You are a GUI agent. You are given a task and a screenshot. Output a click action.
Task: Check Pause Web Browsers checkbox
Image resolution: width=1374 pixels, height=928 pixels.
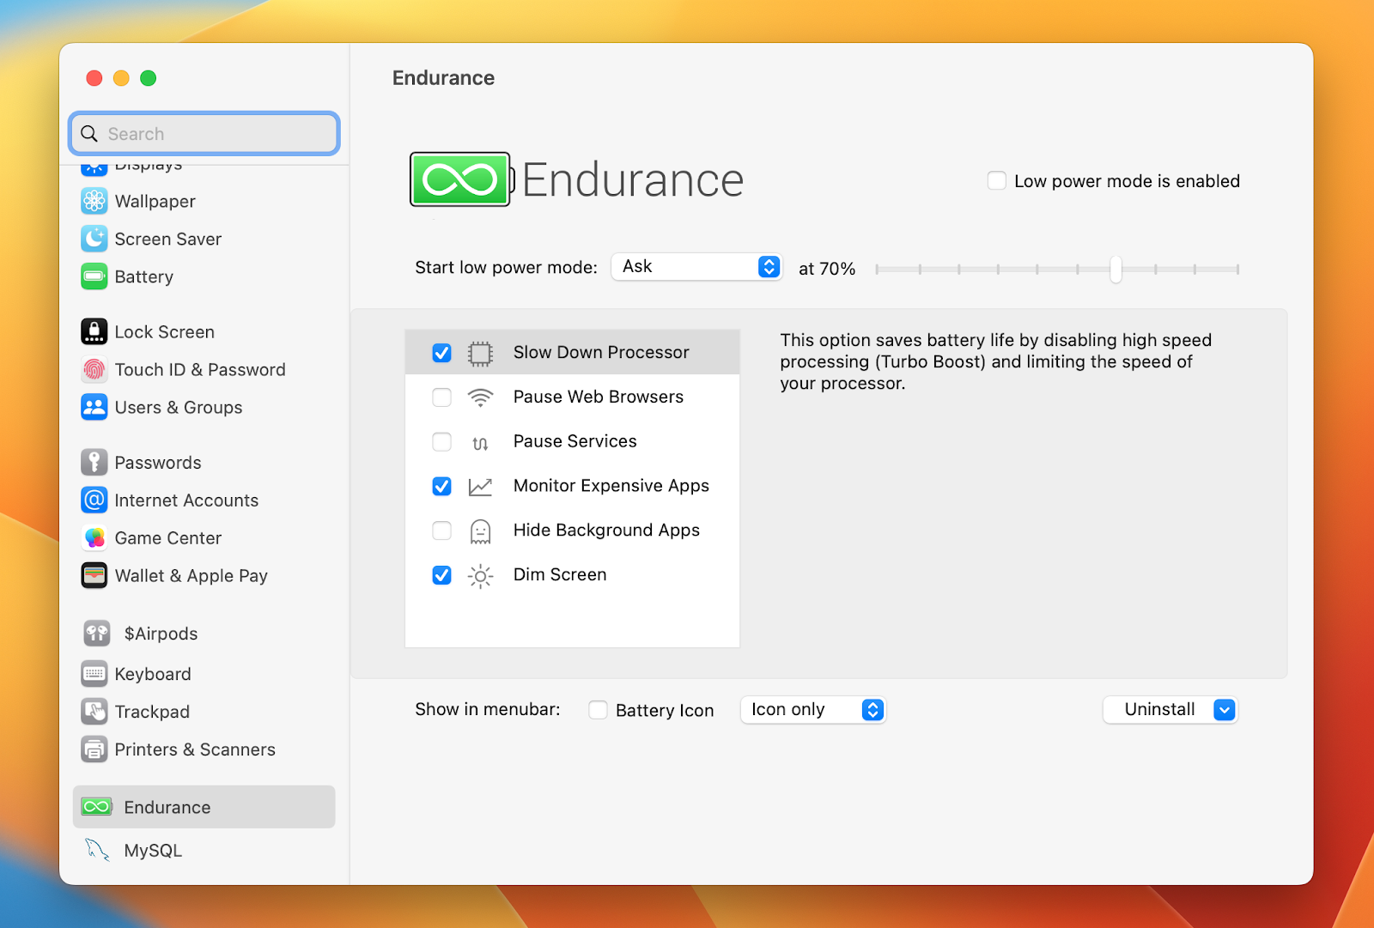click(441, 397)
